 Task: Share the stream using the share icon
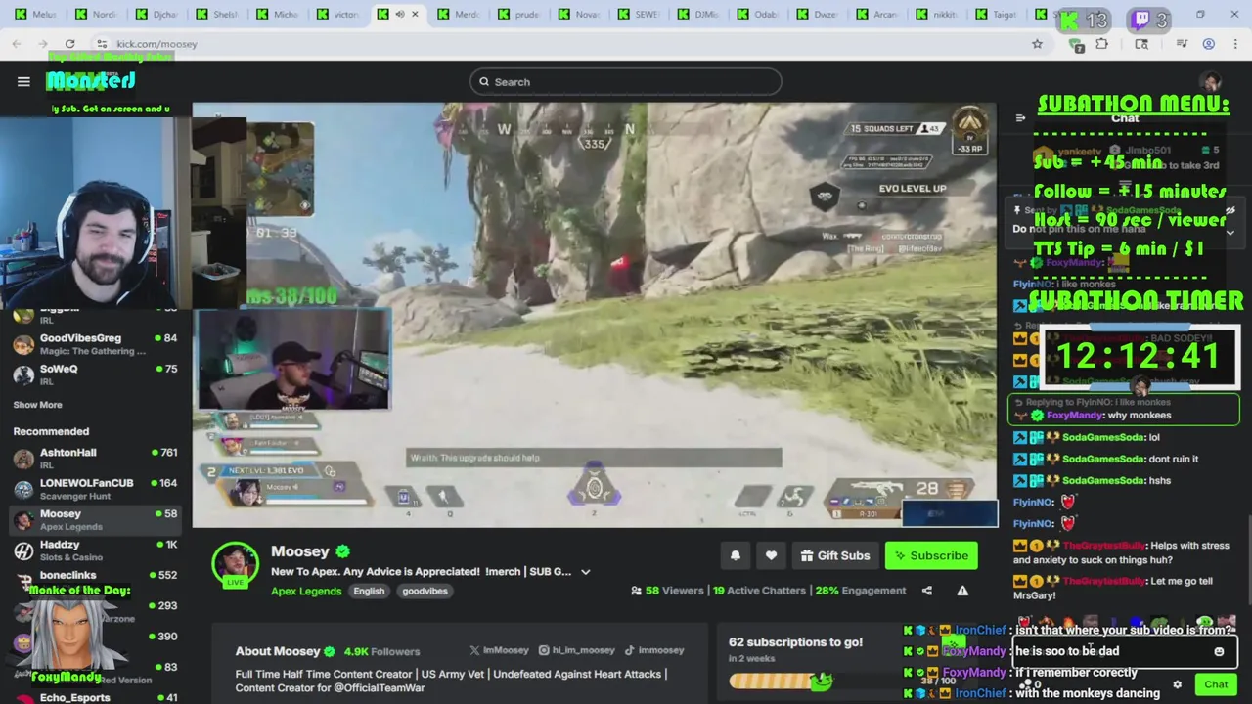(926, 591)
